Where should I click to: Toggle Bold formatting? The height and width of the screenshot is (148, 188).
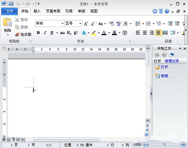tap(38, 33)
